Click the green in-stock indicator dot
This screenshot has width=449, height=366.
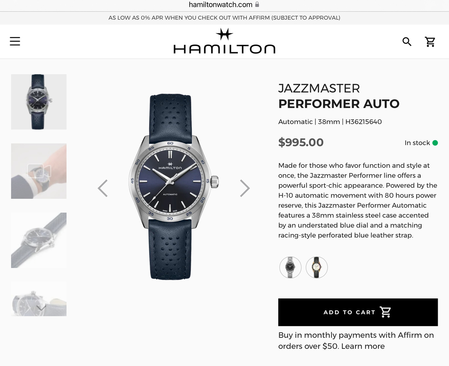tap(435, 143)
